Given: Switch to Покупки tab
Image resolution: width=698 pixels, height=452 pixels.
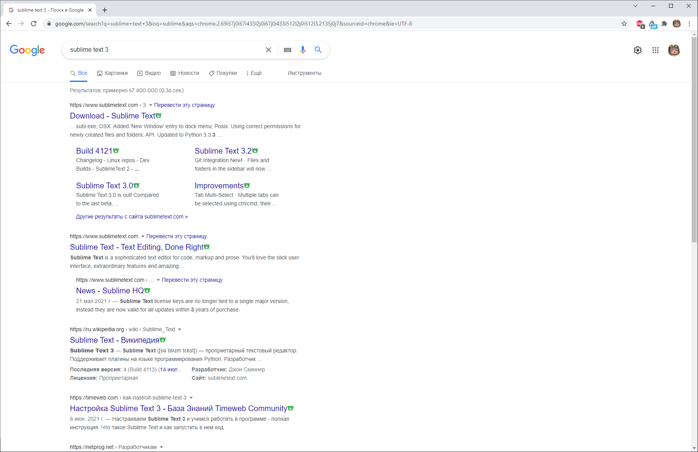Looking at the screenshot, I should [223, 73].
